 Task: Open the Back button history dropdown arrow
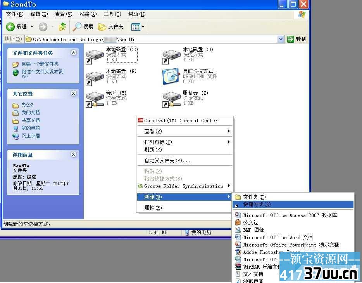coord(32,27)
